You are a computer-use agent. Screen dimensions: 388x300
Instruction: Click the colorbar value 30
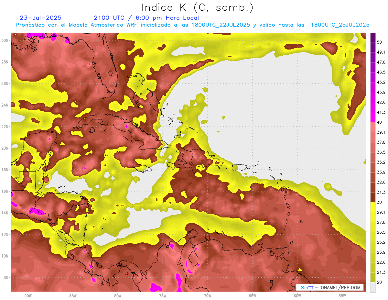pyautogui.click(x=380, y=202)
